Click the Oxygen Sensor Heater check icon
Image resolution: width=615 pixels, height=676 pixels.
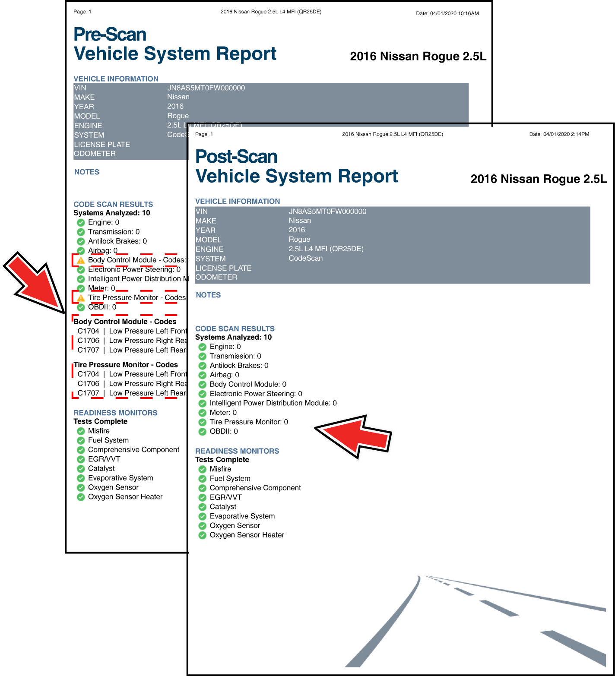(x=202, y=535)
